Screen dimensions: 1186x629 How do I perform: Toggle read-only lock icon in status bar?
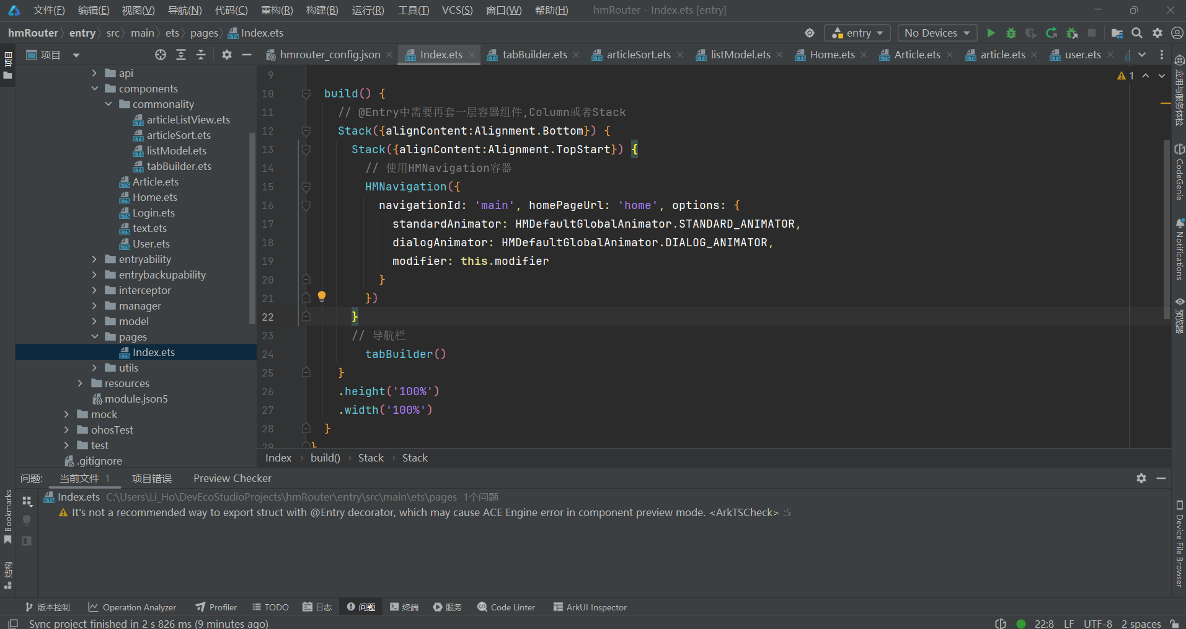coord(1174,623)
